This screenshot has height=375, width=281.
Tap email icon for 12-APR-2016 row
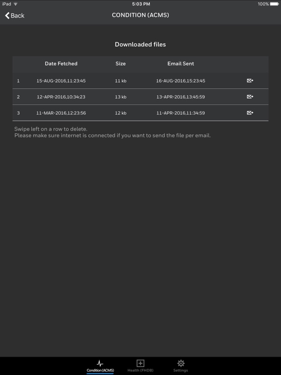click(x=250, y=97)
